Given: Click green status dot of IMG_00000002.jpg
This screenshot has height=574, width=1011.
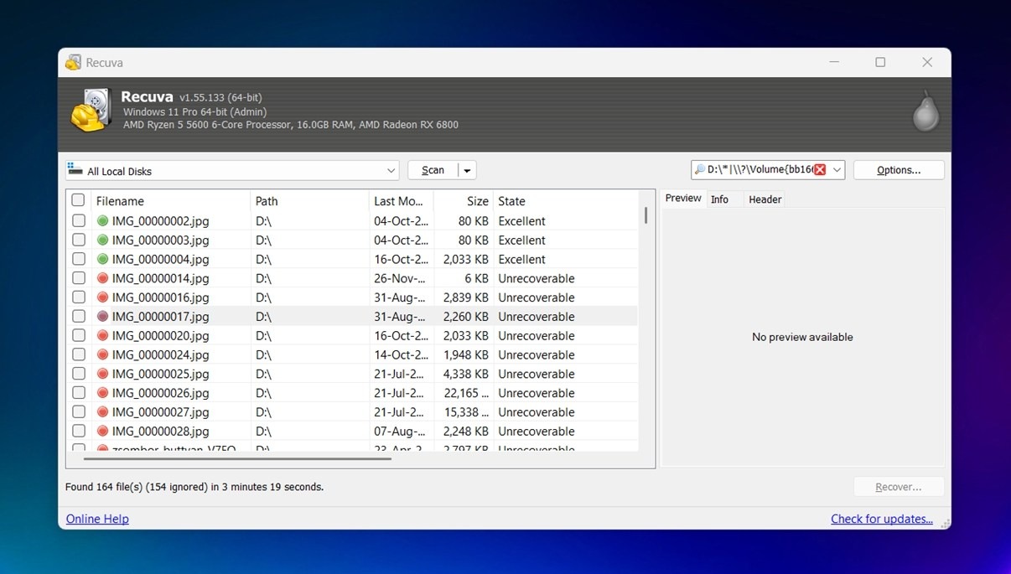Looking at the screenshot, I should click(102, 221).
